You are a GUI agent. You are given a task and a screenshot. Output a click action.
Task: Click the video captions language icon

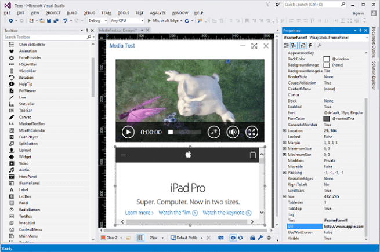point(213,132)
